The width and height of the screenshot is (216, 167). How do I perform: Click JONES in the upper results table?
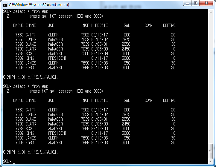(x=31, y=39)
